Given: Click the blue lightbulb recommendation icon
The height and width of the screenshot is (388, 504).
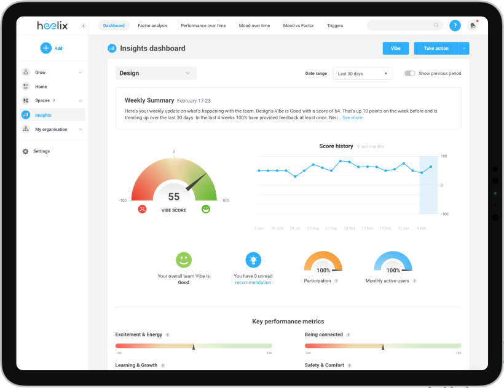Looking at the screenshot, I should [253, 259].
